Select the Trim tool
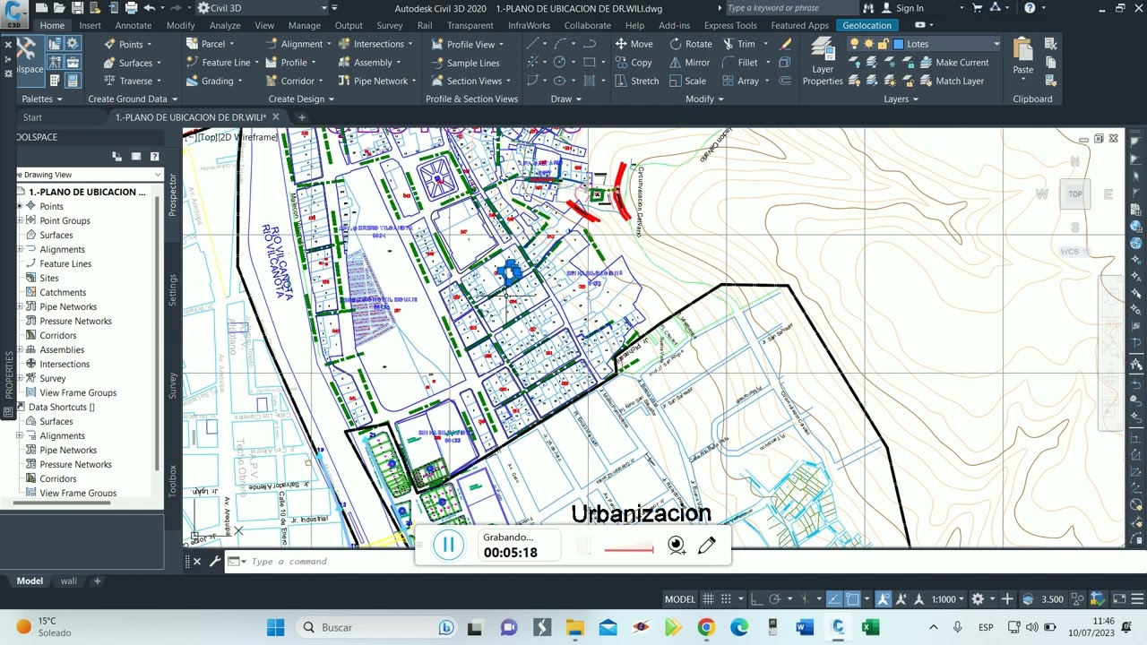 coord(737,44)
